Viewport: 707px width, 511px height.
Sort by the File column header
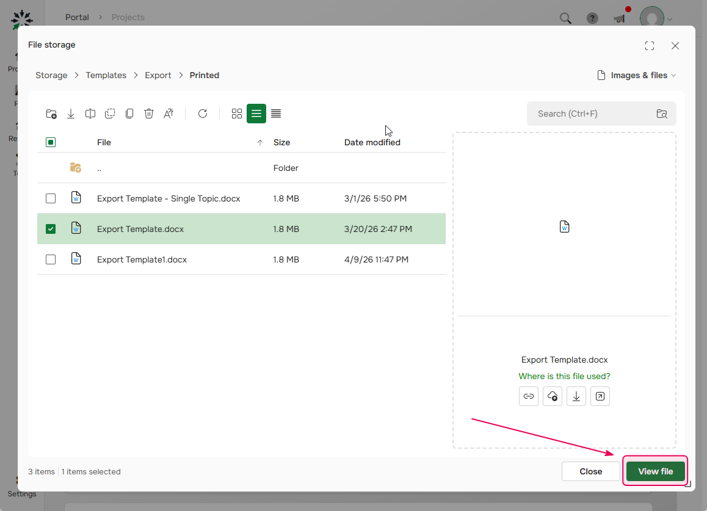click(104, 142)
